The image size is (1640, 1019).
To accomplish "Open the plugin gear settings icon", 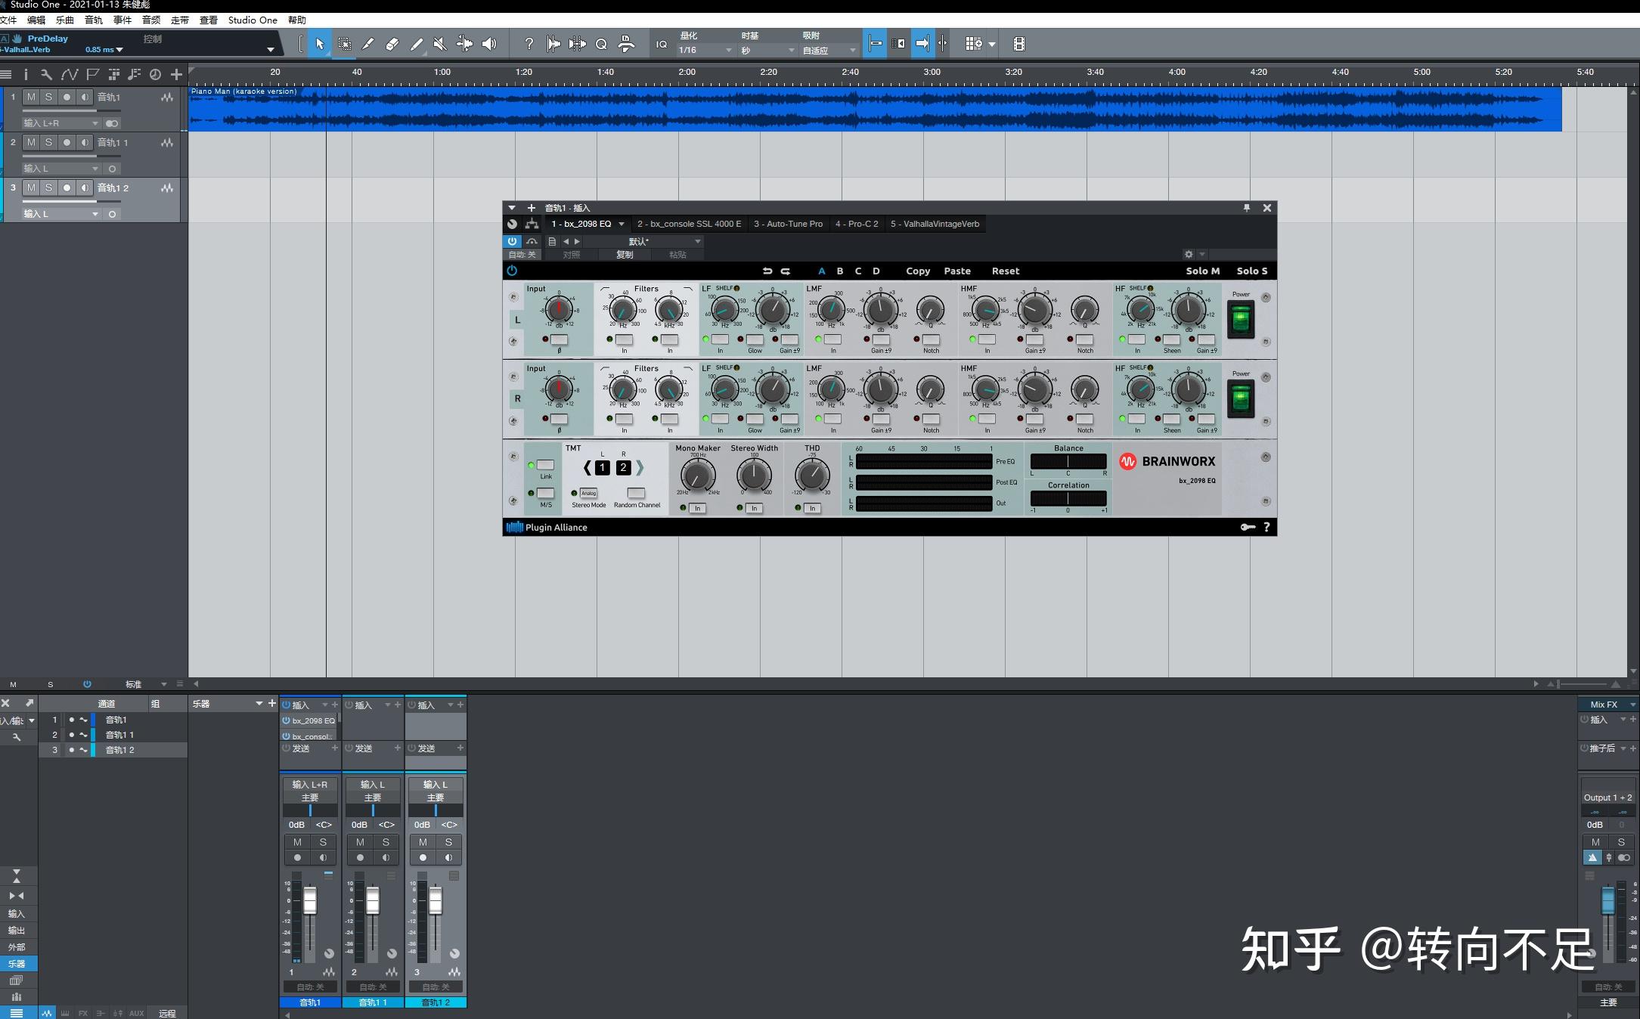I will point(1189,255).
